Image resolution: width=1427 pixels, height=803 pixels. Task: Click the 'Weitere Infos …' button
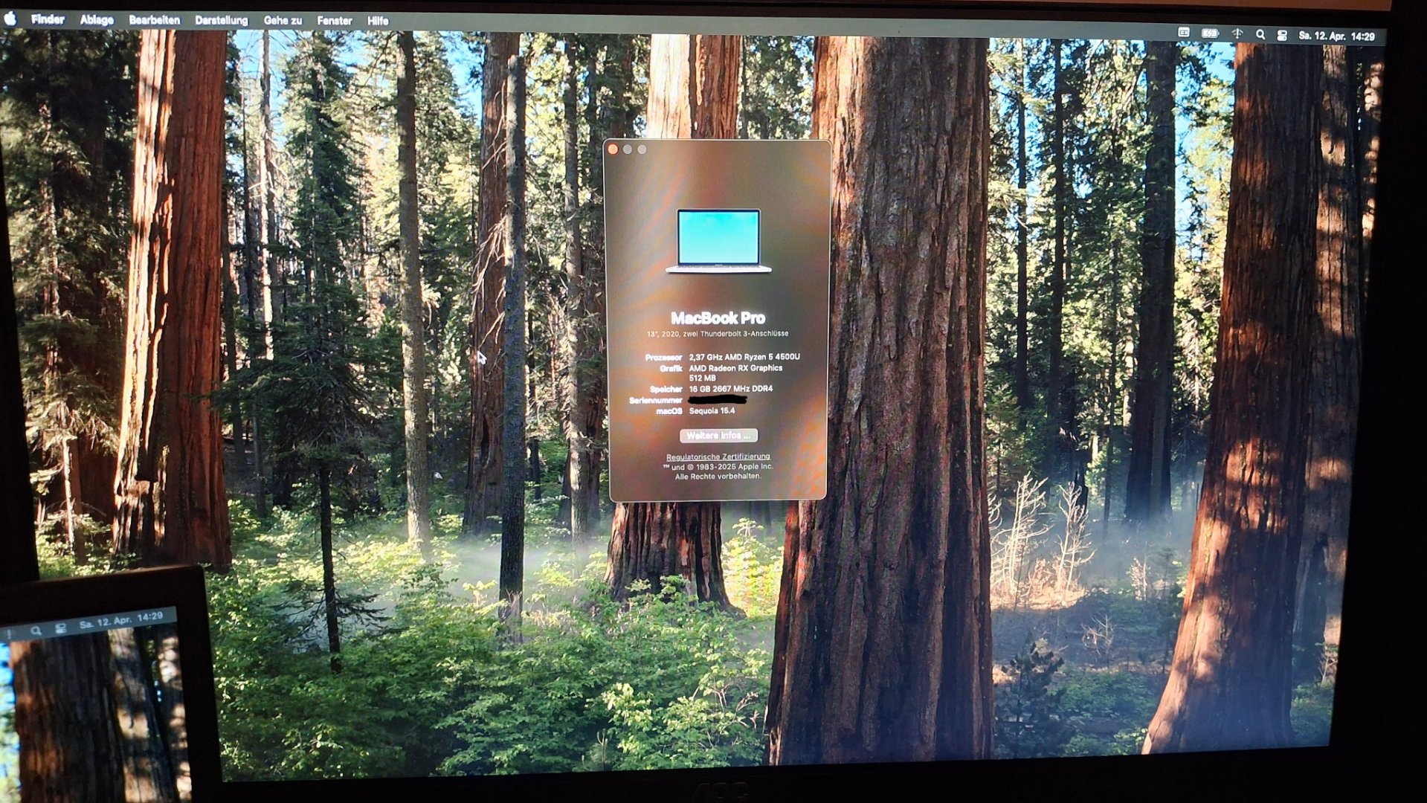tap(718, 436)
